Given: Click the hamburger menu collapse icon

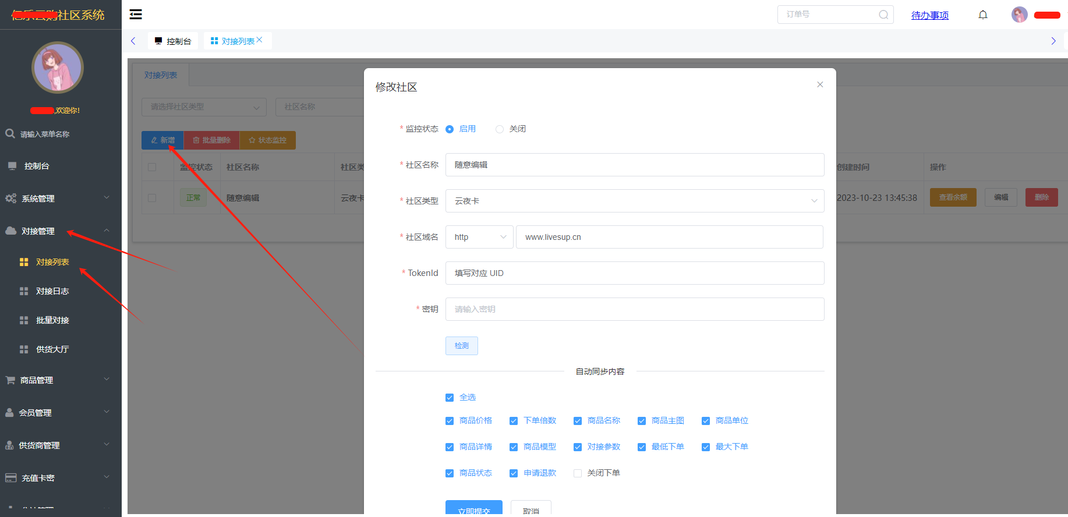Looking at the screenshot, I should 136,15.
